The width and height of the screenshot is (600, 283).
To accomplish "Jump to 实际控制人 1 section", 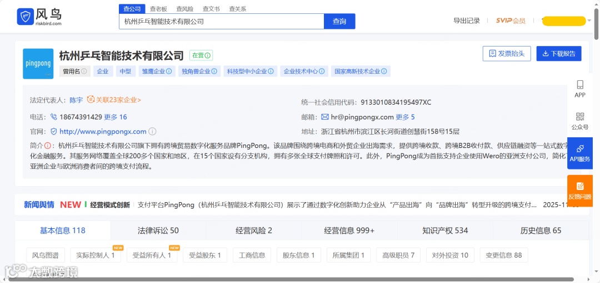I will [96, 255].
